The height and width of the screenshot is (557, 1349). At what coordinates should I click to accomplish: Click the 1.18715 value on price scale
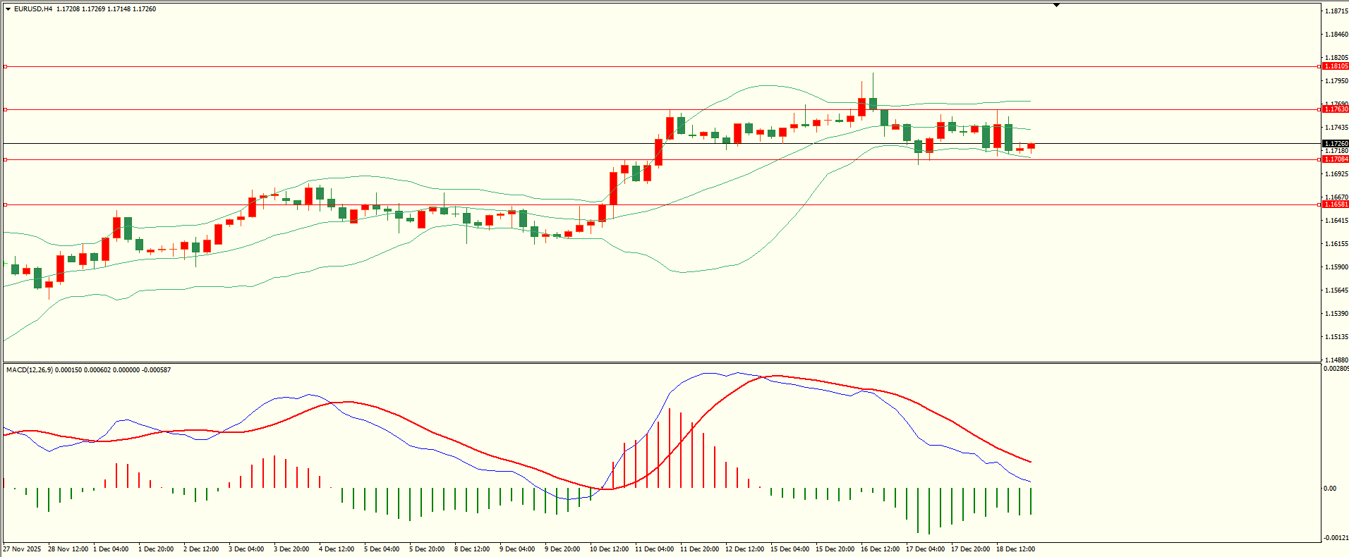(1336, 11)
